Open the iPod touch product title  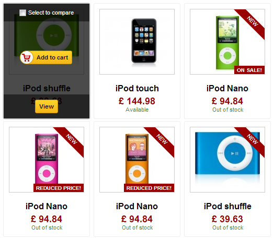pyautogui.click(x=137, y=88)
